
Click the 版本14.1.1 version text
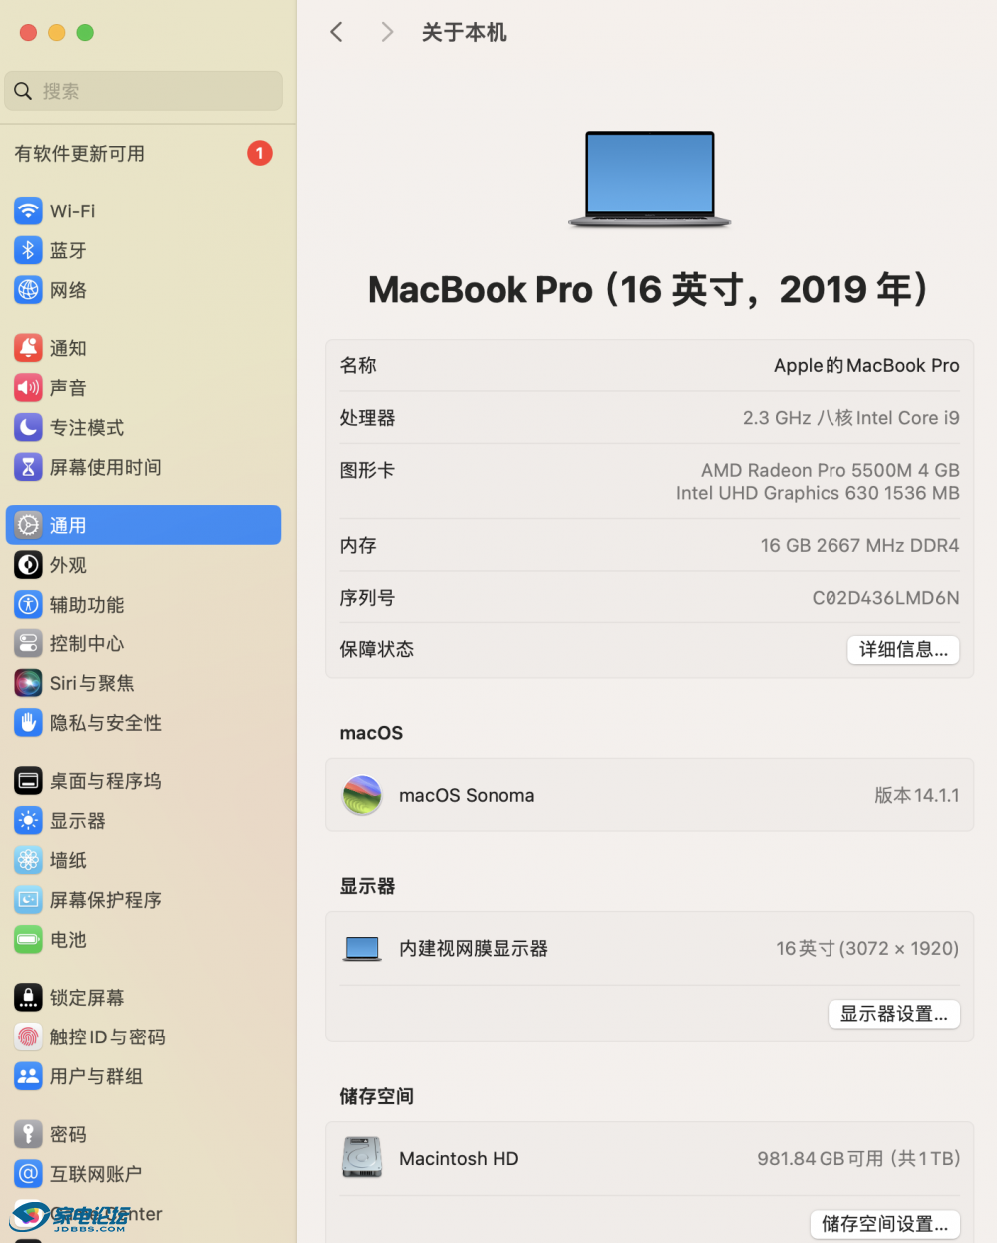point(917,795)
